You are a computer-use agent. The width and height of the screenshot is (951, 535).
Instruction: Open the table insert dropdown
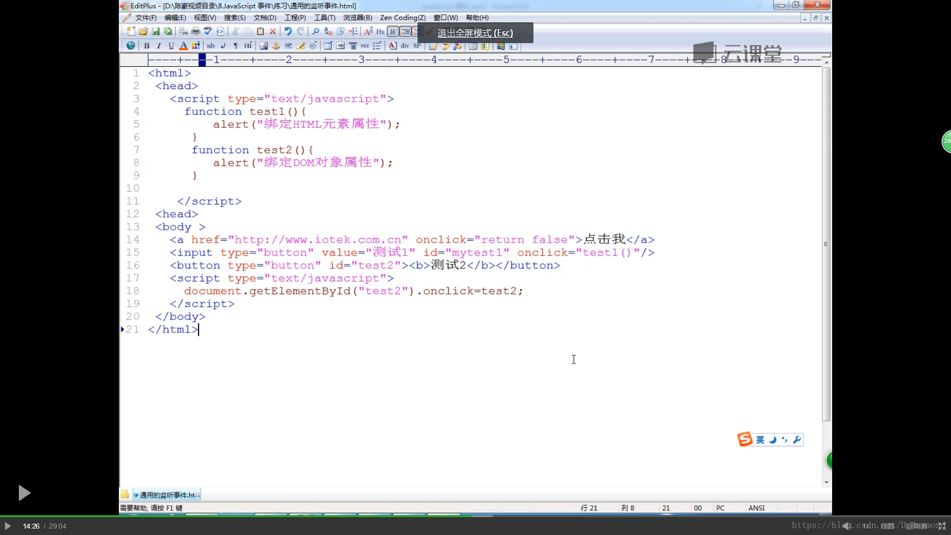pyautogui.click(x=328, y=46)
